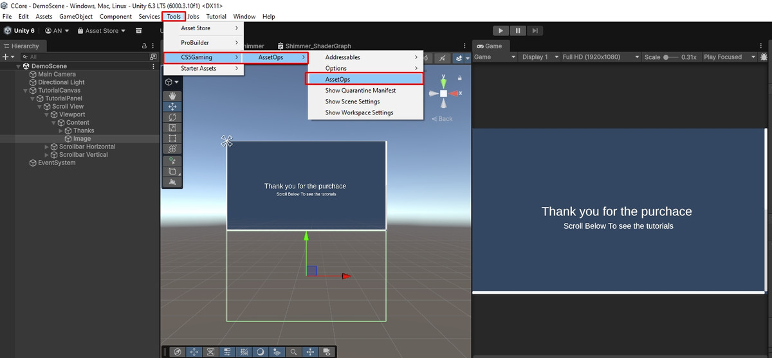Click the Step frame button
Viewport: 772px width, 358px height.
[x=535, y=31]
